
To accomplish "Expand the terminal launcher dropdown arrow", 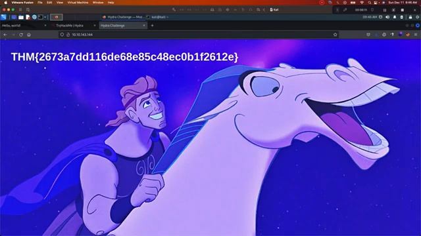I will point(45,17).
